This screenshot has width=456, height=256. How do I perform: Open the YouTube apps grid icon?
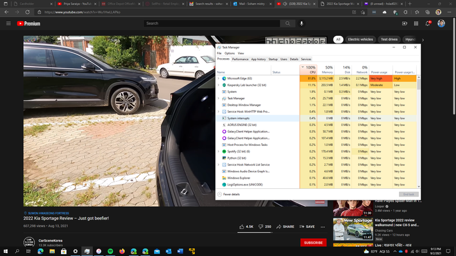[416, 24]
